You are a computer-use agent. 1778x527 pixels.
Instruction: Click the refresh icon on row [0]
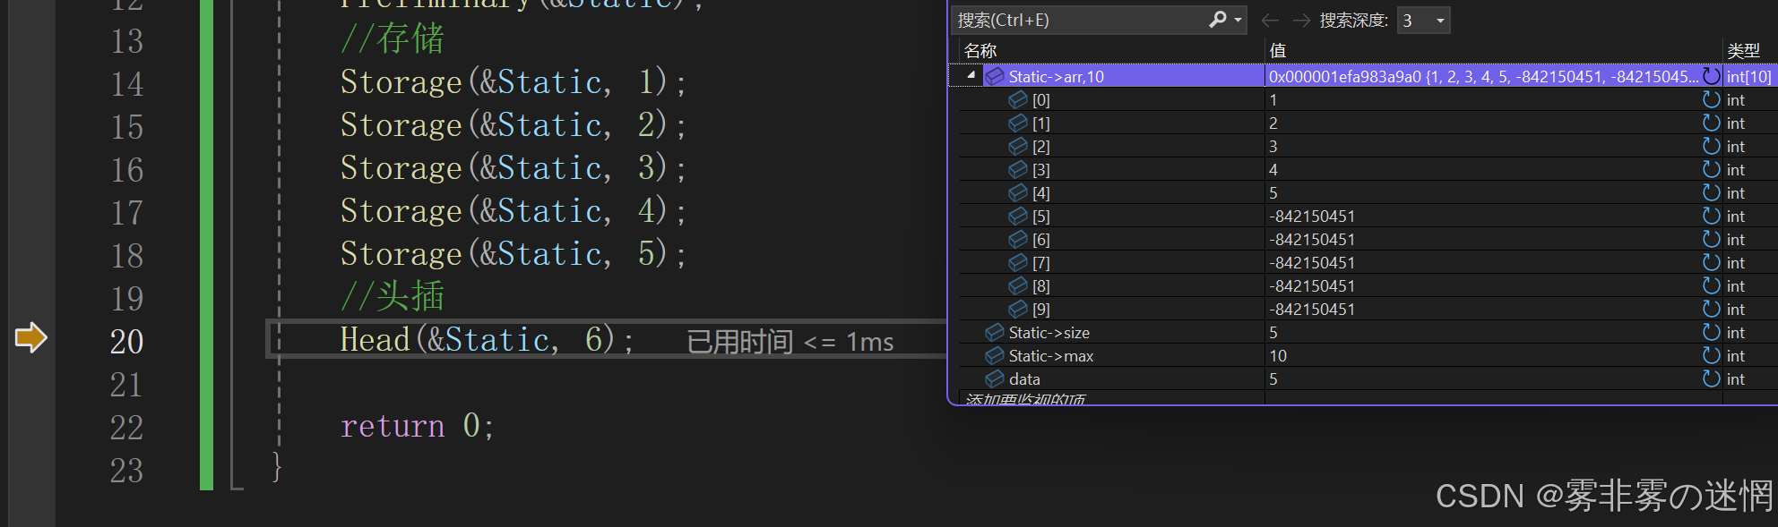(x=1712, y=99)
